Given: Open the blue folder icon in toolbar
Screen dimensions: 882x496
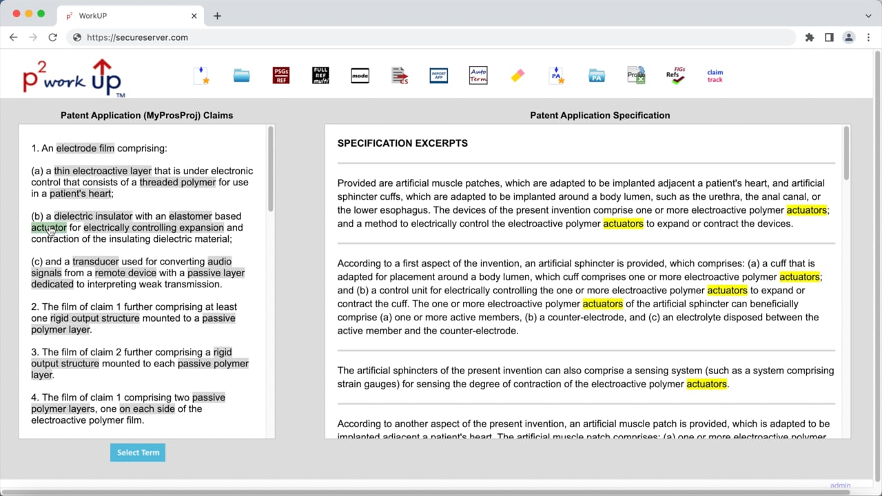Looking at the screenshot, I should click(241, 75).
